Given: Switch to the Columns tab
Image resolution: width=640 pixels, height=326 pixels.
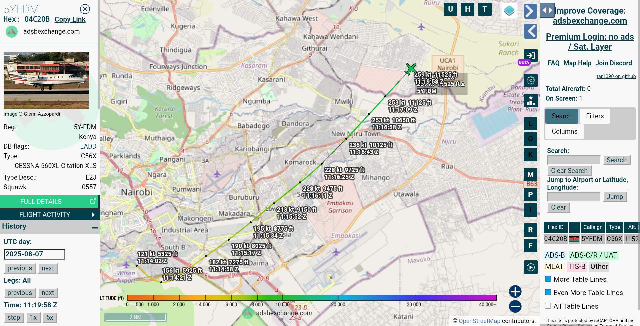Looking at the screenshot, I should 565,131.
